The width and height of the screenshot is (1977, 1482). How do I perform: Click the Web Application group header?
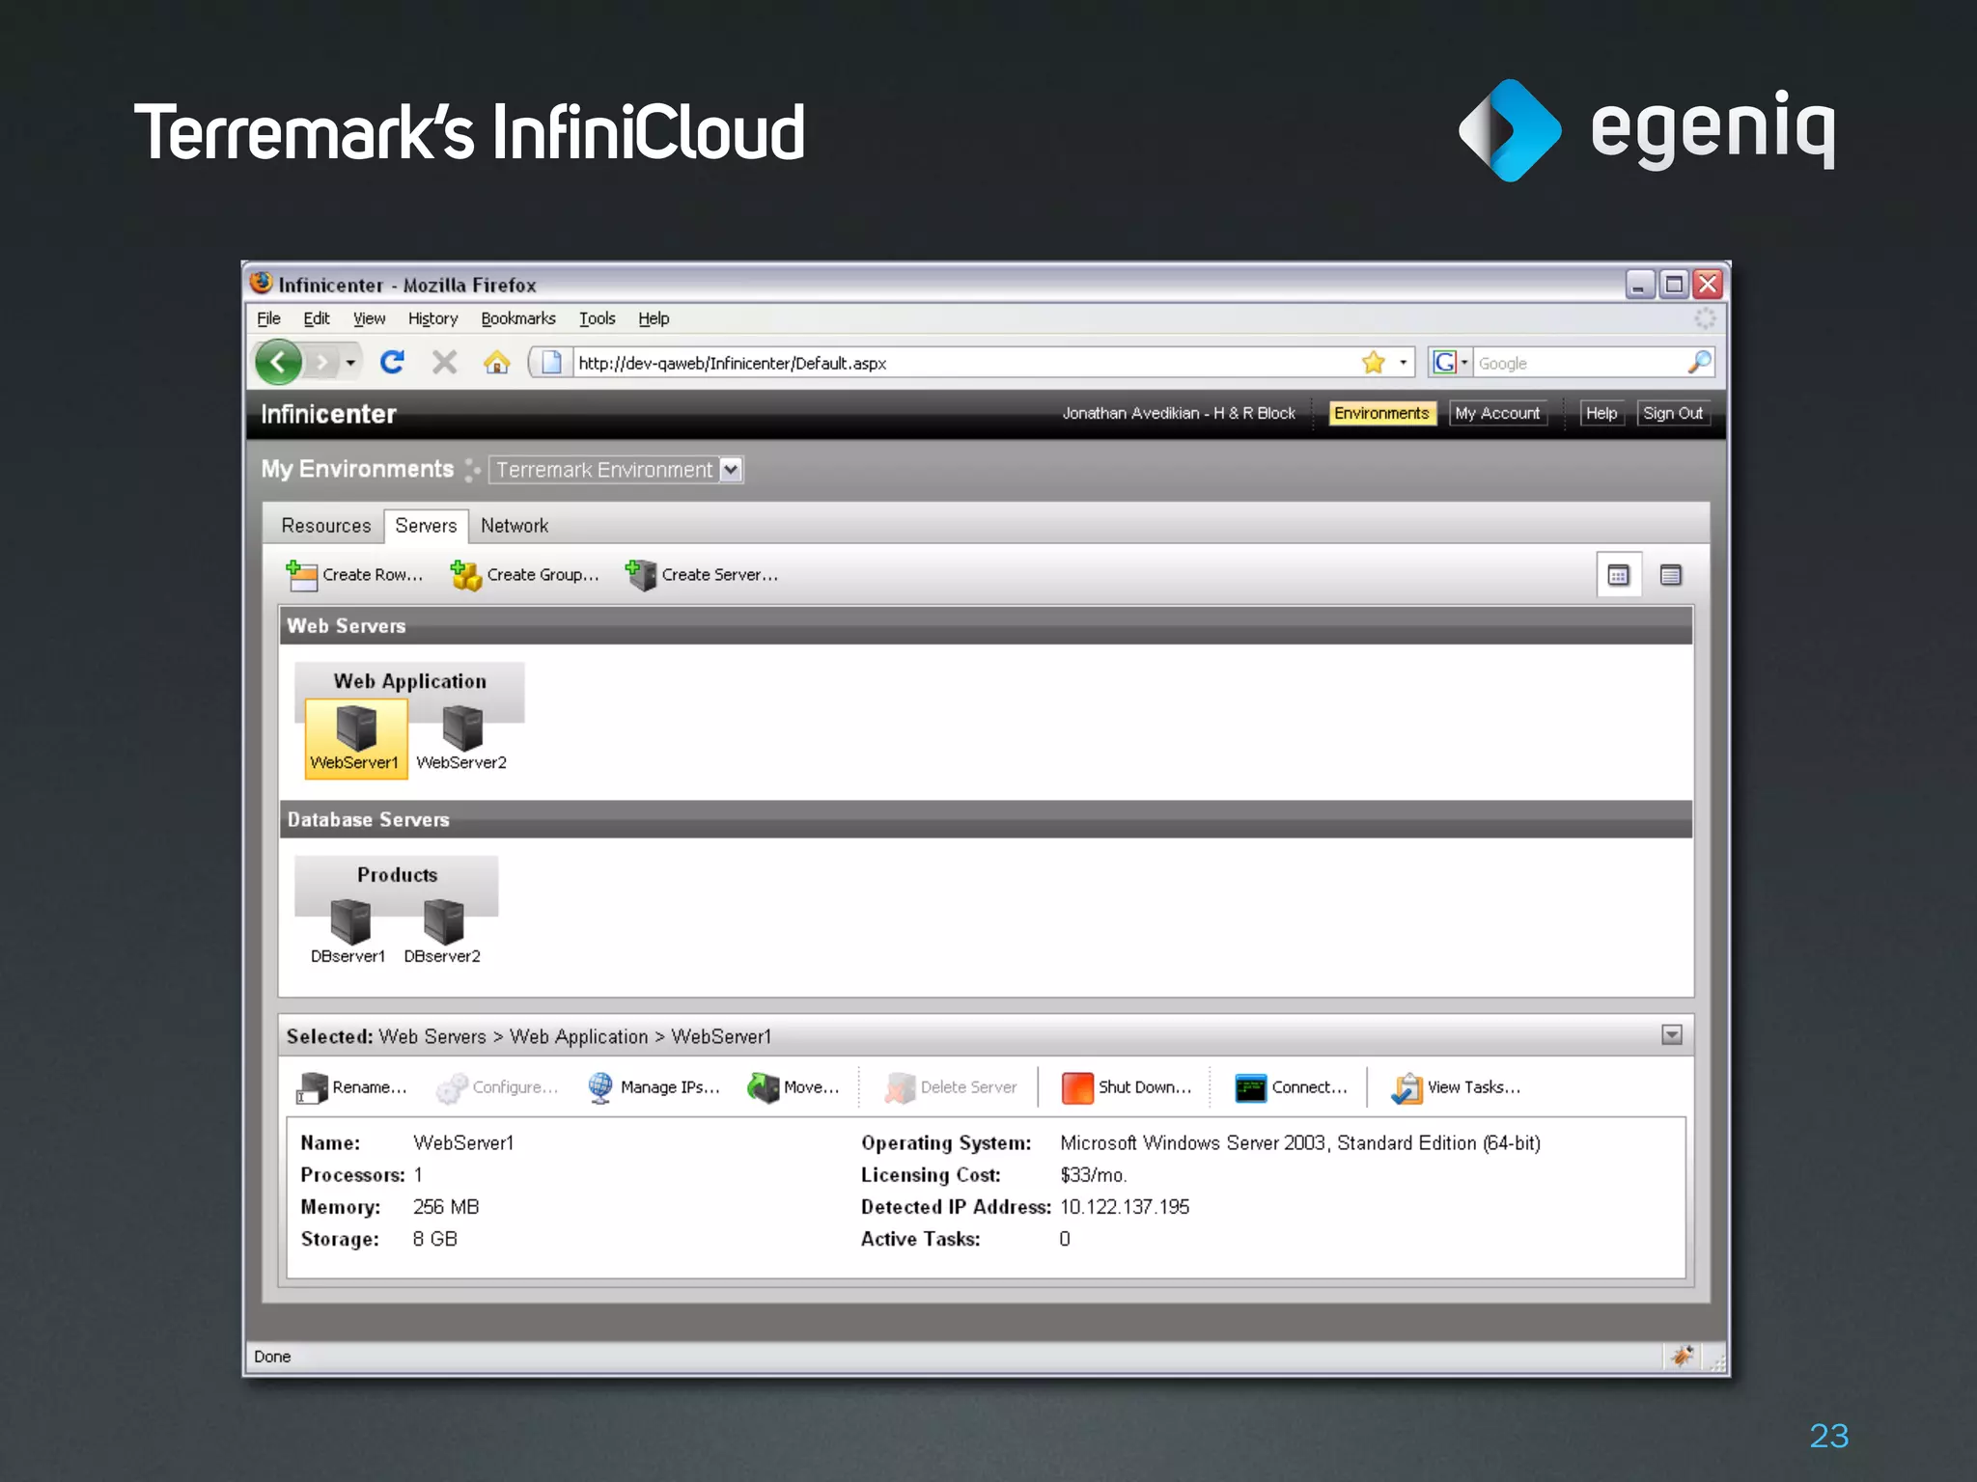pos(409,681)
